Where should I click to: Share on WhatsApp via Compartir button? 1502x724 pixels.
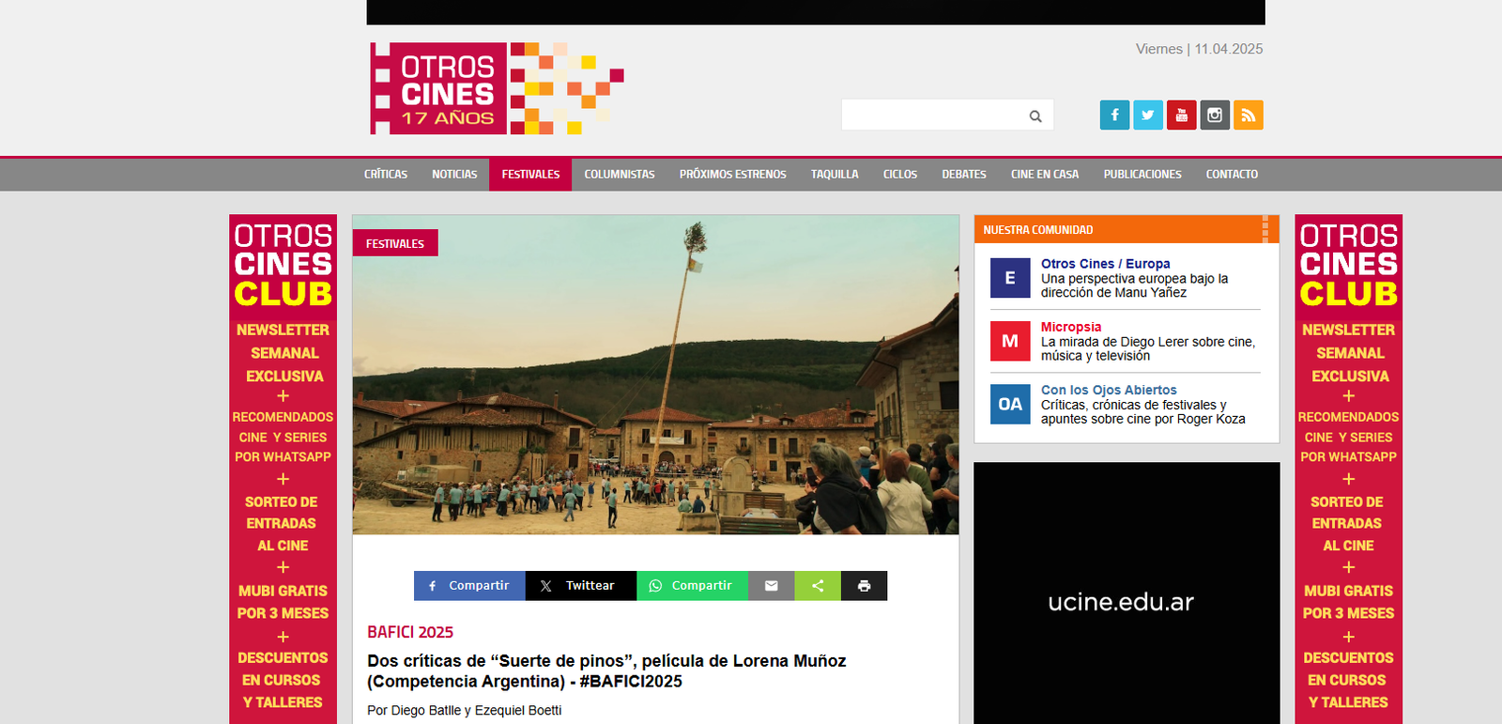click(x=692, y=586)
